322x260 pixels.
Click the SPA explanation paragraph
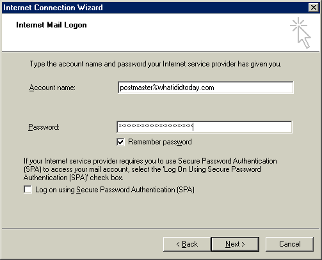pos(150,169)
